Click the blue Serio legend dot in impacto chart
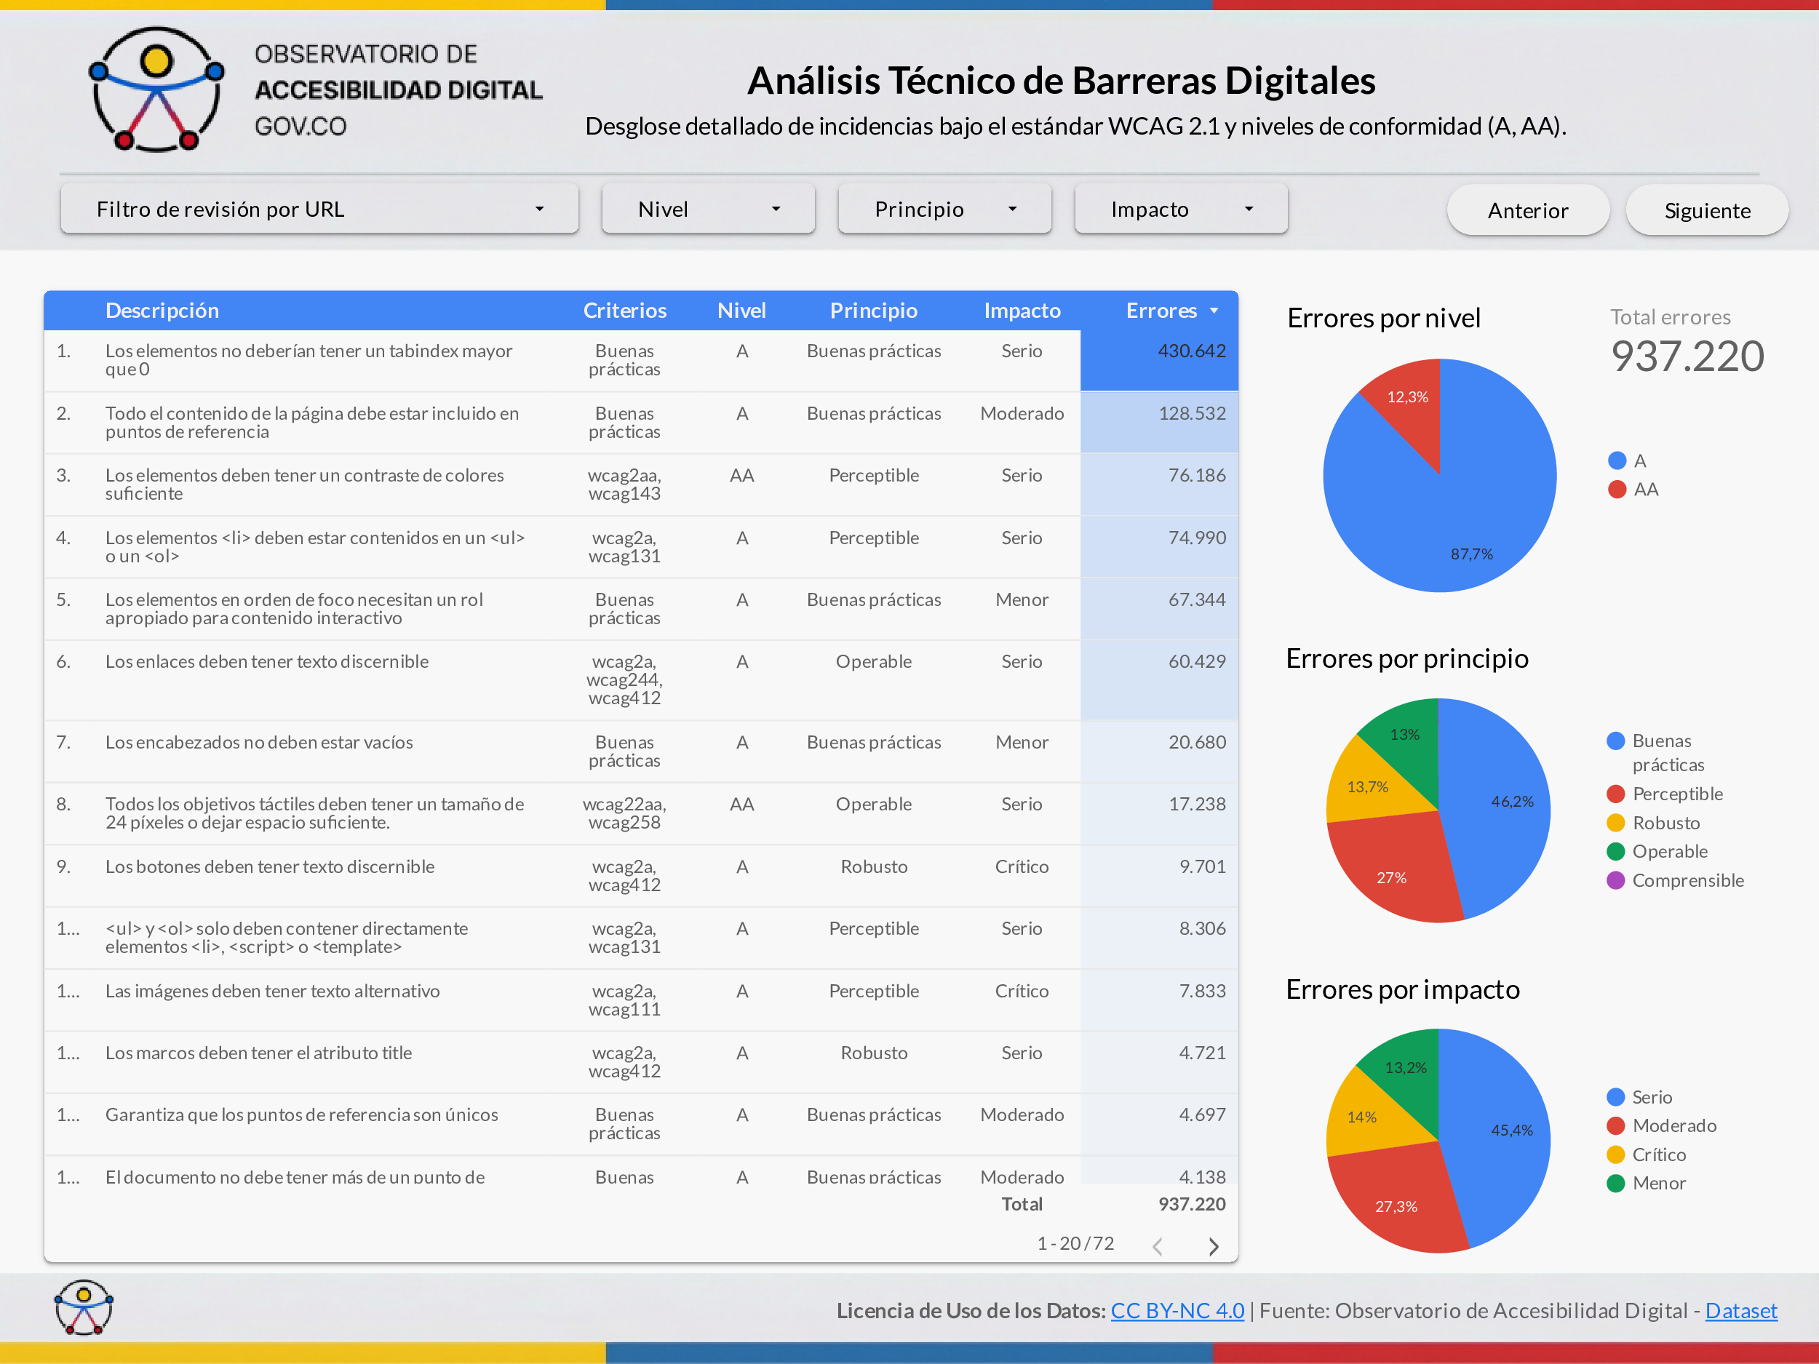1819x1364 pixels. coord(1616,1097)
